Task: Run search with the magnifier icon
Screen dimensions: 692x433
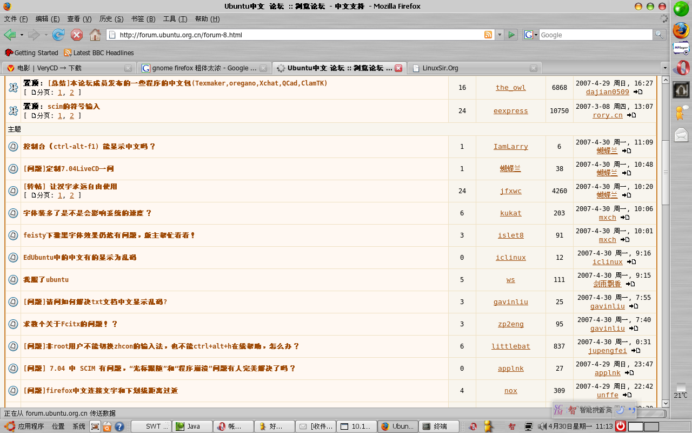Action: 660,35
